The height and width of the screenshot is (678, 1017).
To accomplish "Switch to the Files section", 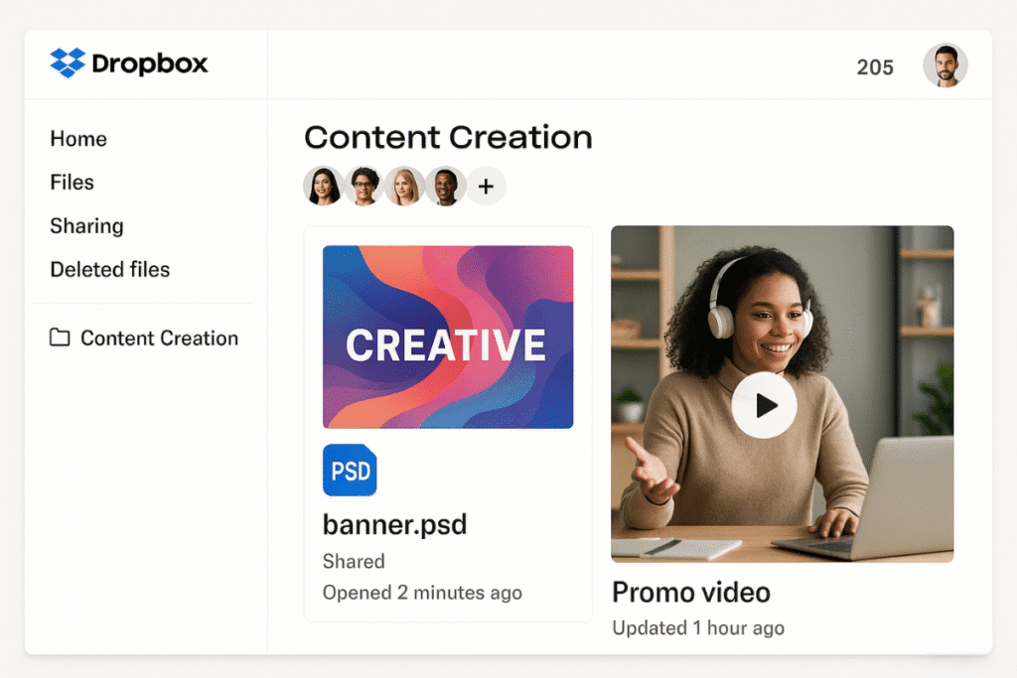I will pos(72,183).
